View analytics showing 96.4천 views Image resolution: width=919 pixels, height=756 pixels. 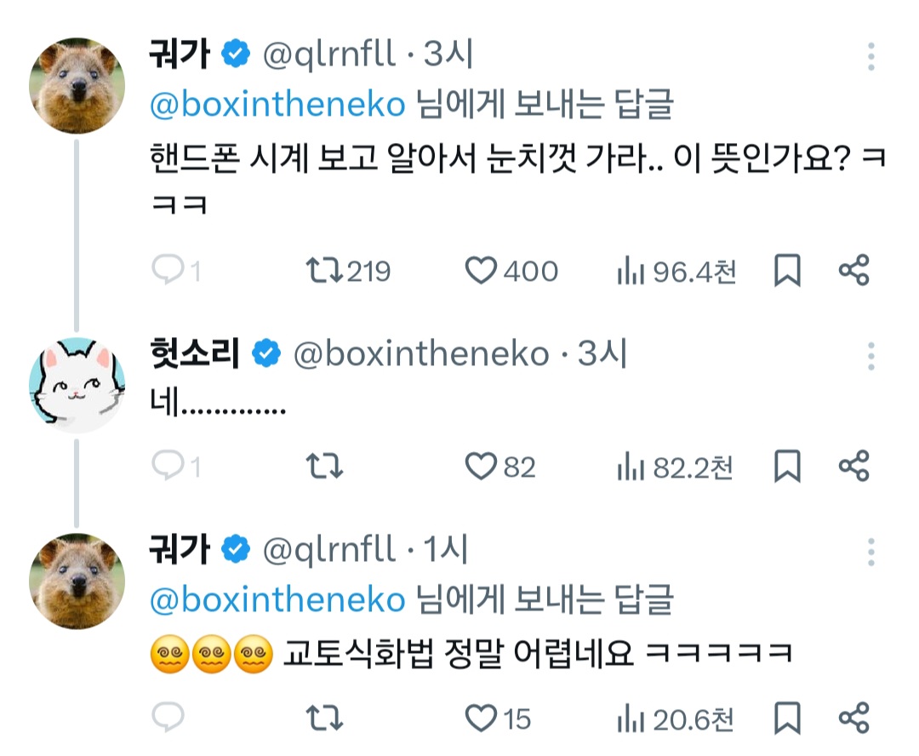[628, 272]
